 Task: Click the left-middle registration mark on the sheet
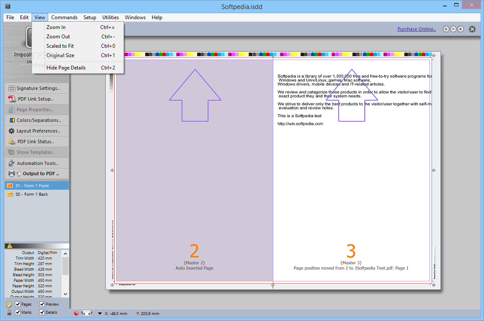click(x=112, y=170)
